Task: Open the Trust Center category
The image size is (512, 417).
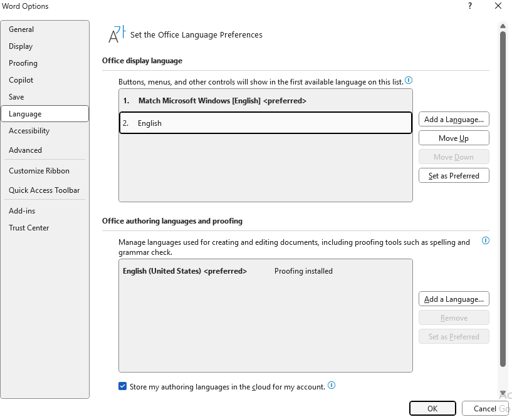Action: coord(29,228)
